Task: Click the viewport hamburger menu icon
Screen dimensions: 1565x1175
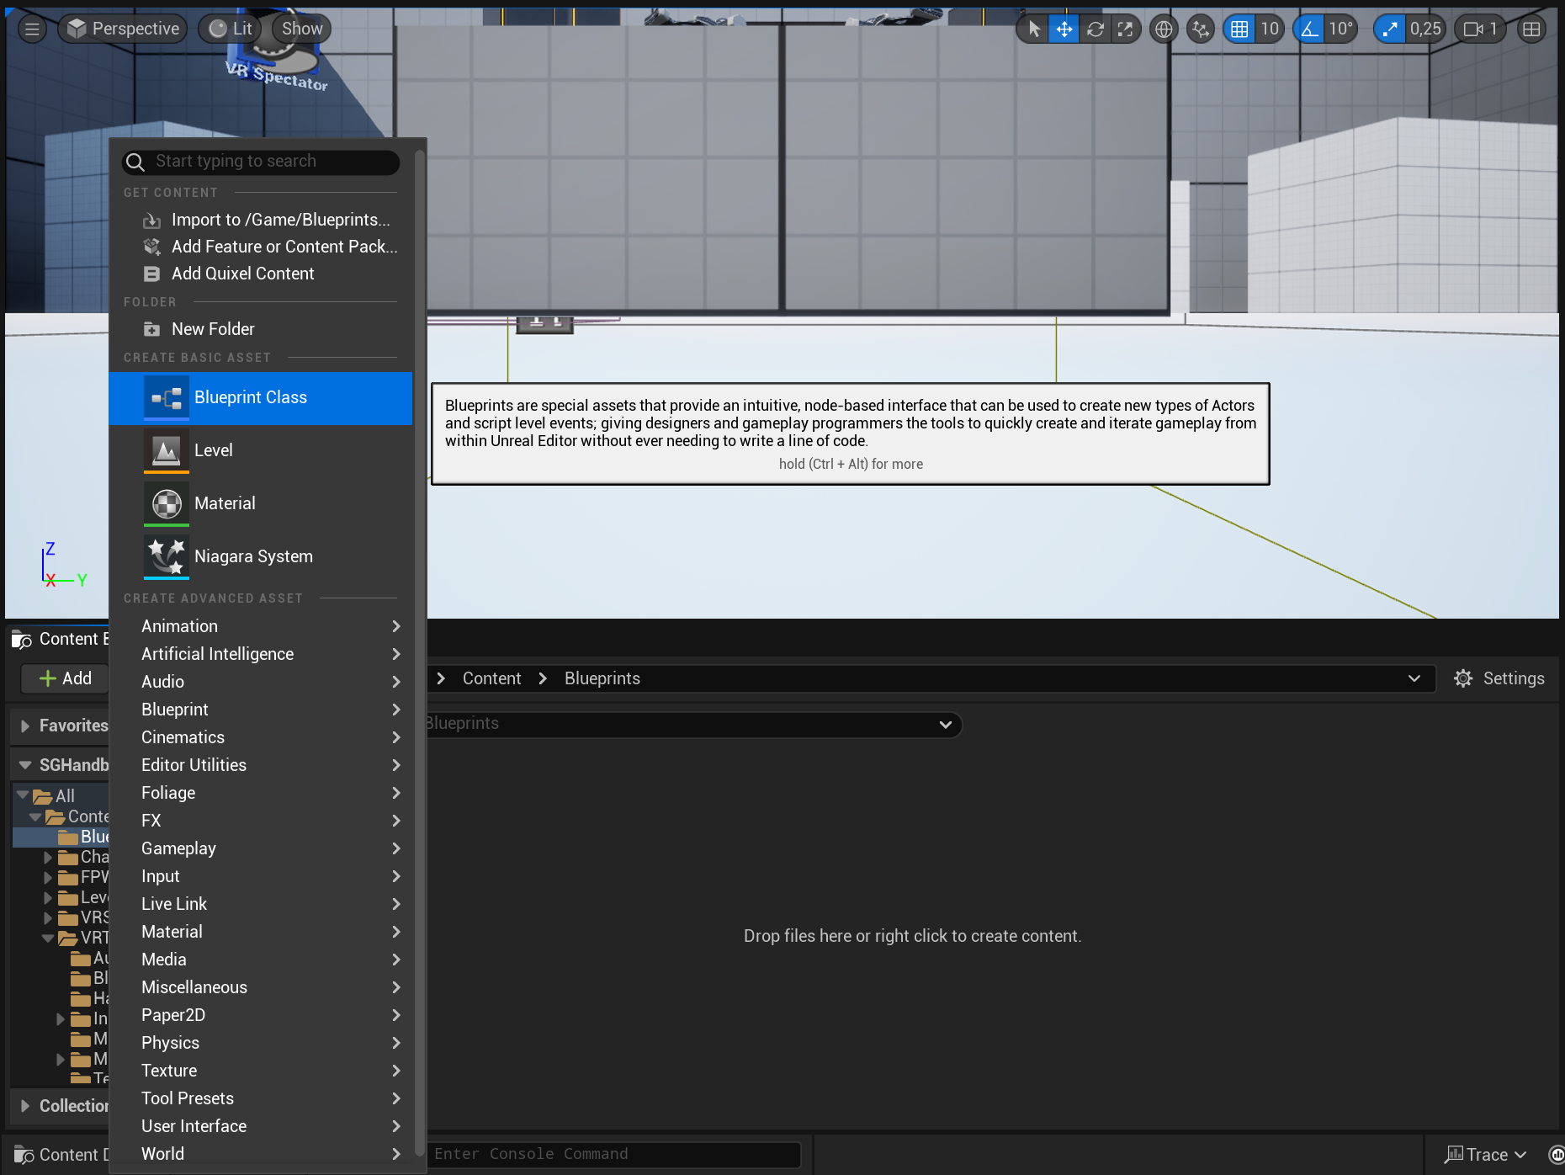Action: coord(31,28)
